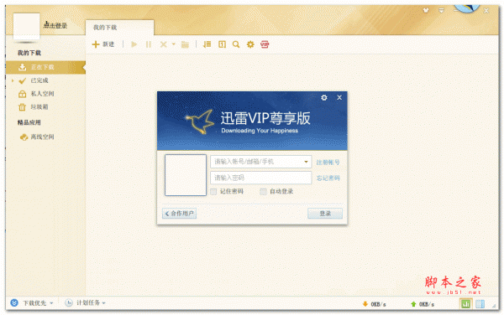Open search with the magnifier icon
This screenshot has width=504, height=315.
(236, 44)
